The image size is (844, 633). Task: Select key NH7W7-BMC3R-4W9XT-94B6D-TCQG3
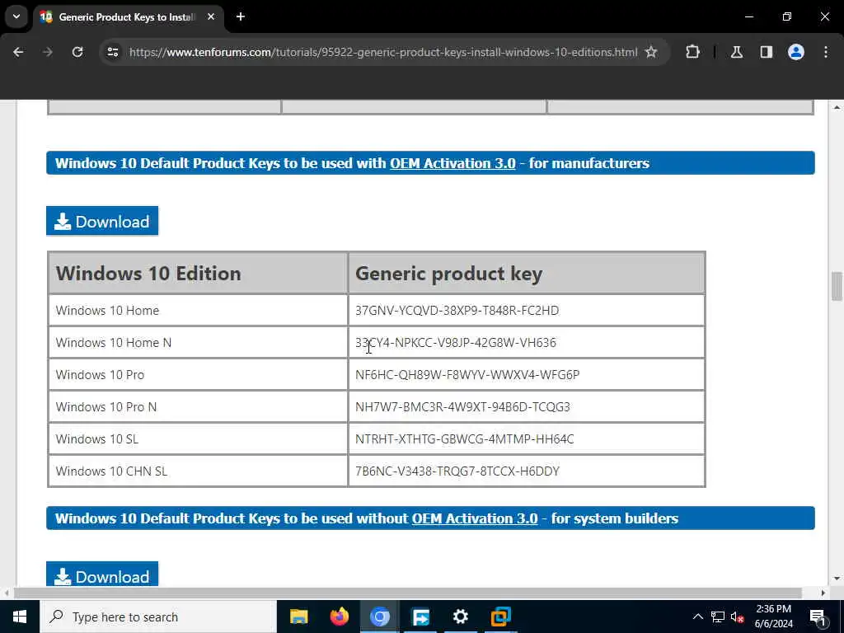pyautogui.click(x=462, y=407)
